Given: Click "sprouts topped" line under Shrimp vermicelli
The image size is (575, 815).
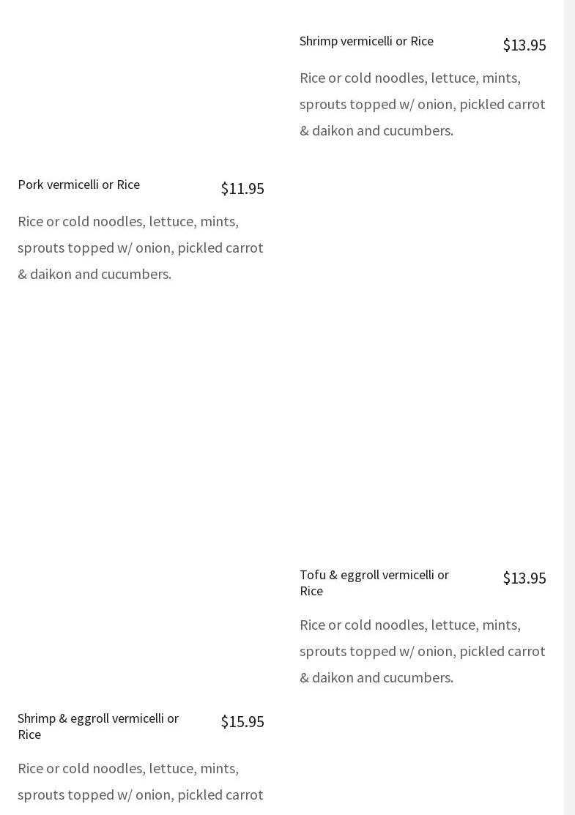Looking at the screenshot, I should pos(422,104).
